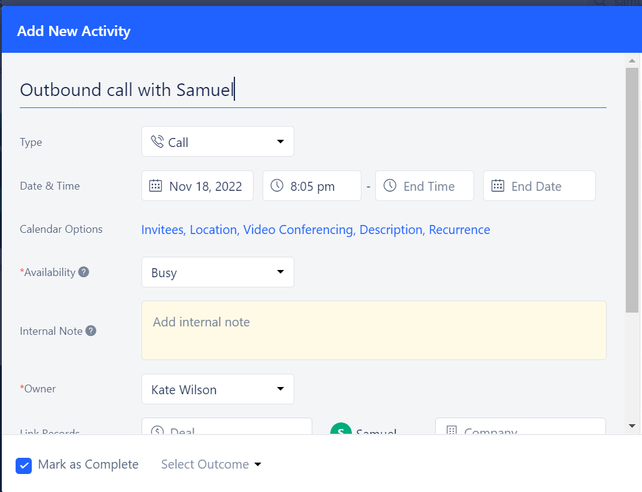Click the Location link in Calendar Options
The width and height of the screenshot is (642, 492).
212,229
